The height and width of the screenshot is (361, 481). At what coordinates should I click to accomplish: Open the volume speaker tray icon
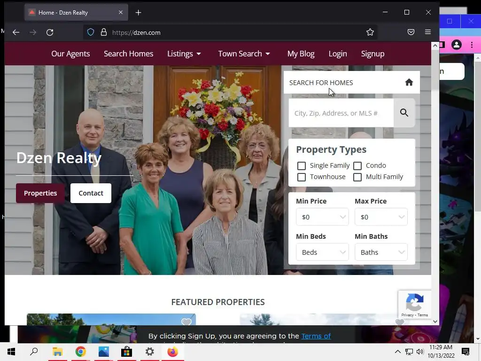420,352
